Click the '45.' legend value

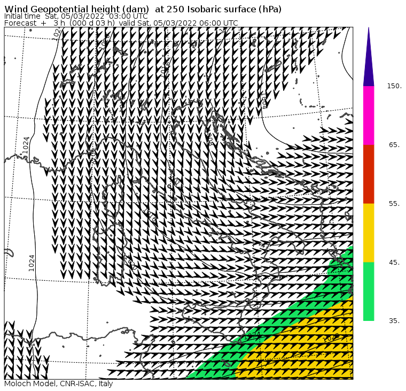point(394,263)
